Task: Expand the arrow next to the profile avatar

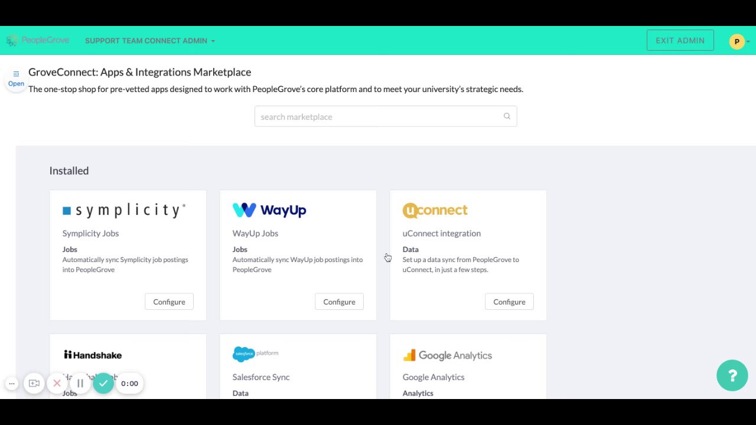Action: pyautogui.click(x=748, y=41)
